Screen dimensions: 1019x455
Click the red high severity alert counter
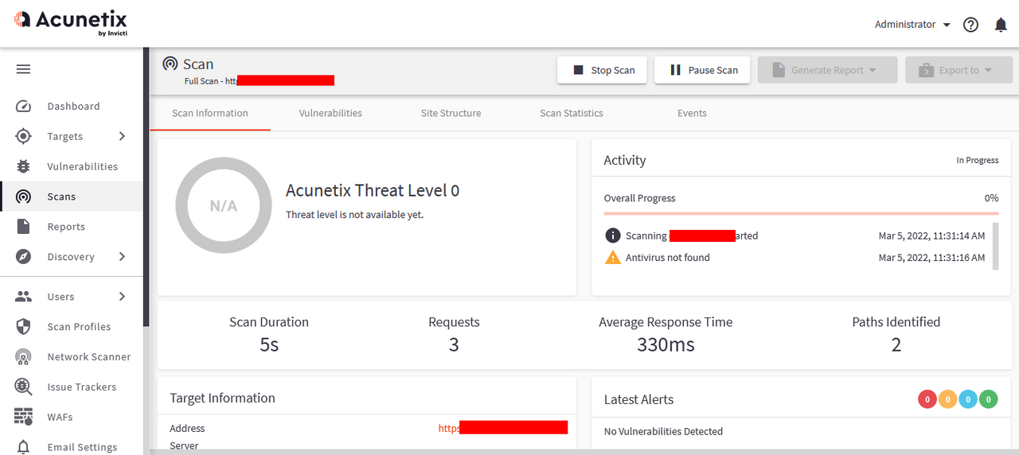(927, 399)
